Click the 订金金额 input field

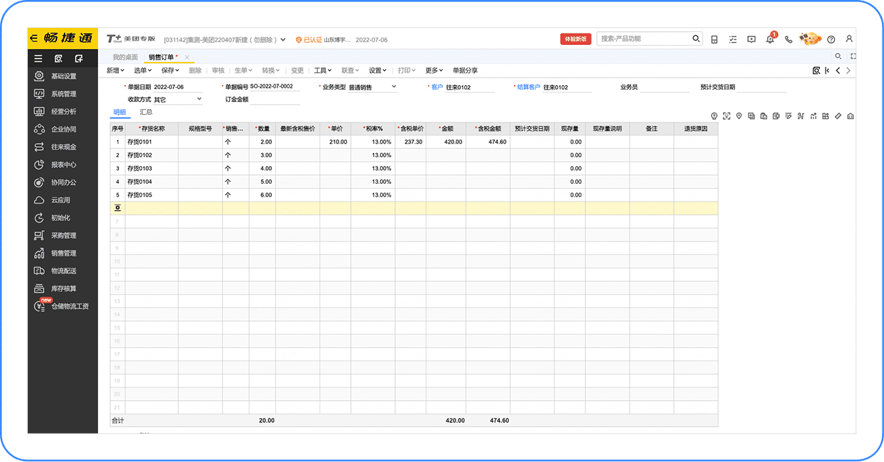pyautogui.click(x=275, y=99)
